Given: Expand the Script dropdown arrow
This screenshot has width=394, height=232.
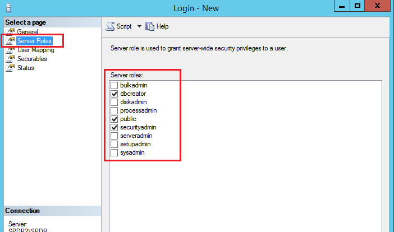Looking at the screenshot, I should point(139,26).
